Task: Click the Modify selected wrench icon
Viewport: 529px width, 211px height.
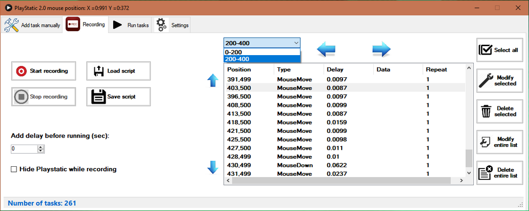Action: pos(486,81)
